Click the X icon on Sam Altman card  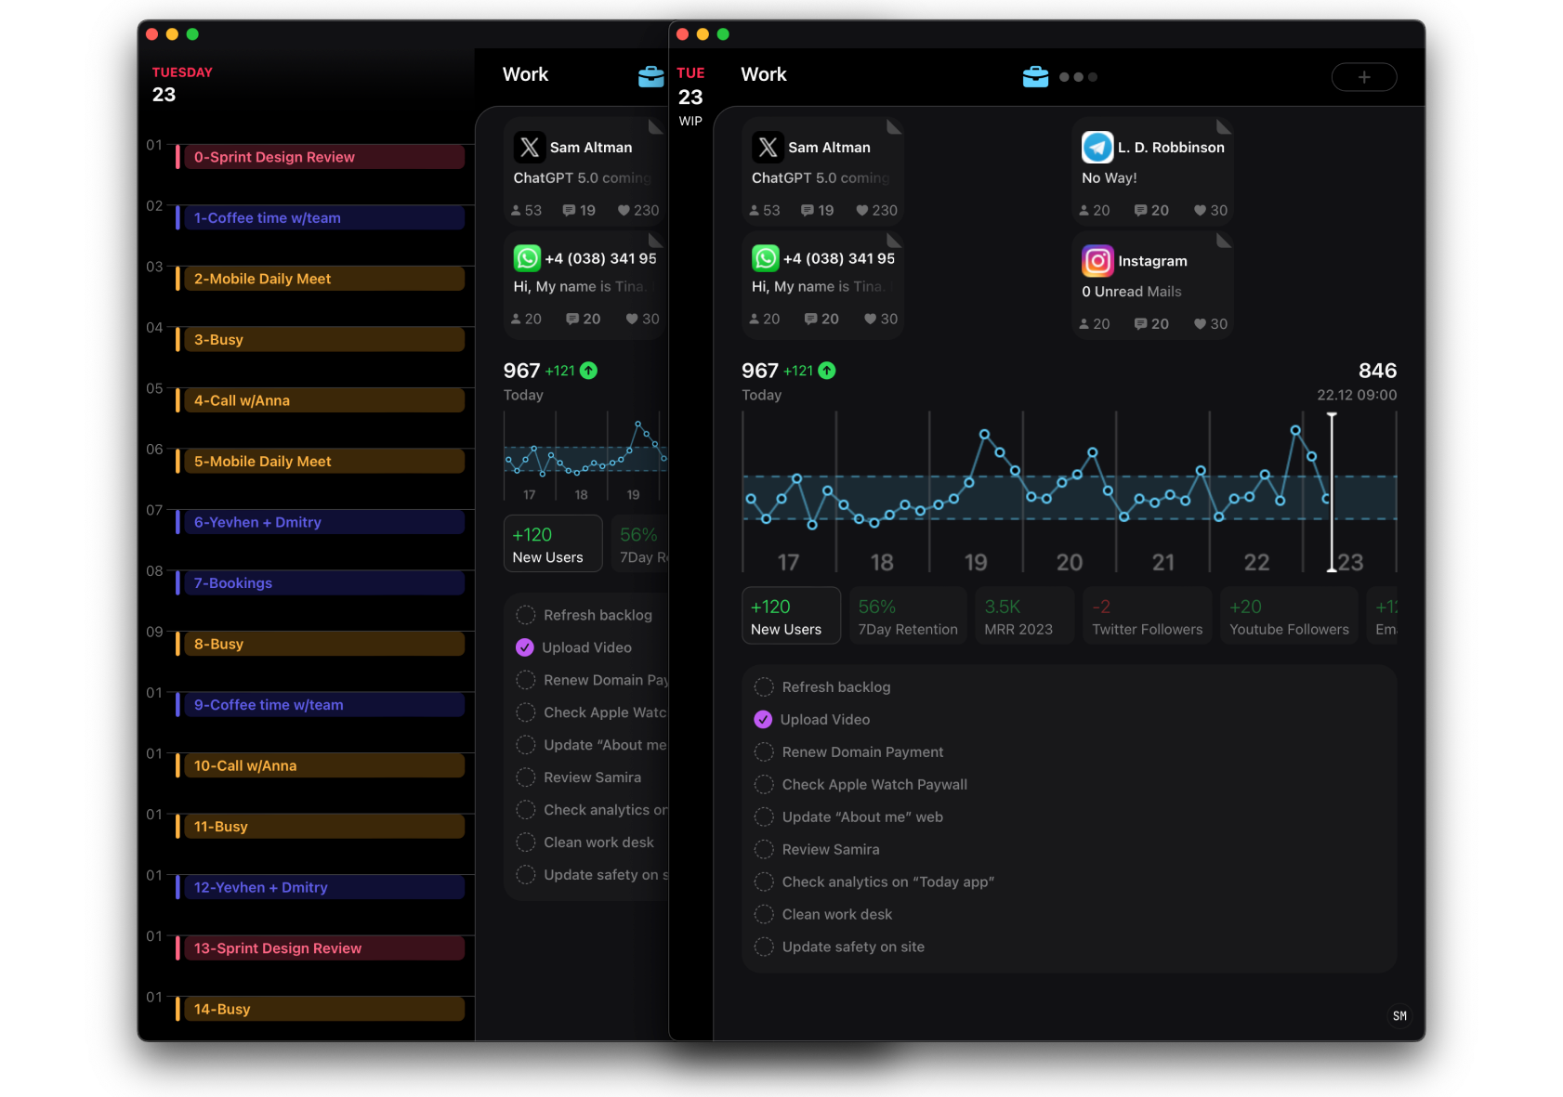click(768, 147)
